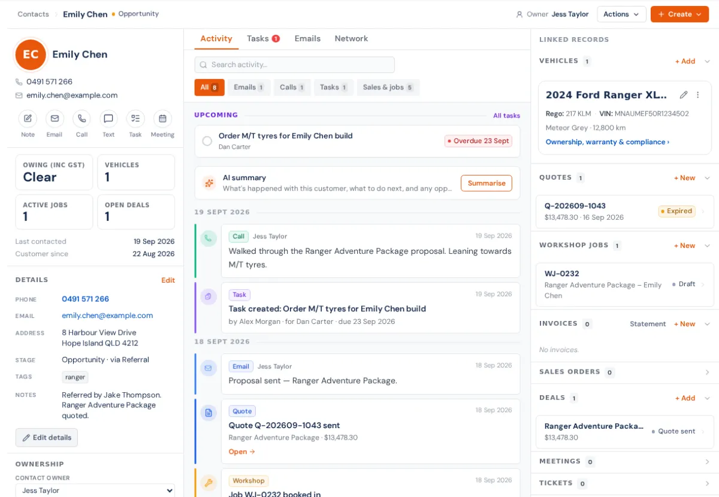Click the AI summary sparkle icon
This screenshot has height=497, width=719.
[209, 183]
